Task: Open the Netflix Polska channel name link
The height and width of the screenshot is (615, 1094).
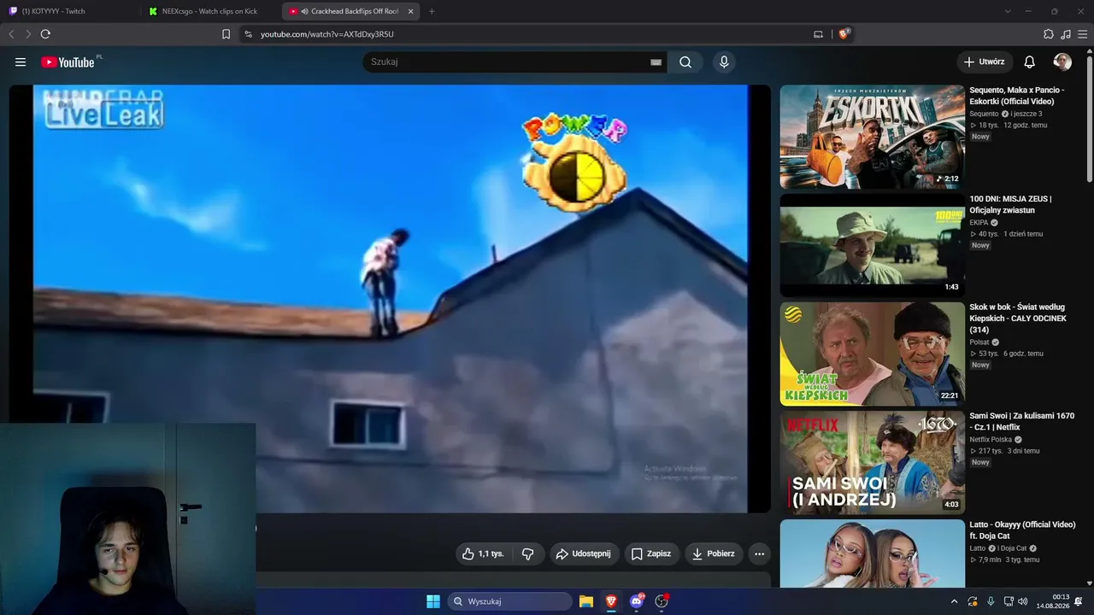Action: tap(990, 440)
